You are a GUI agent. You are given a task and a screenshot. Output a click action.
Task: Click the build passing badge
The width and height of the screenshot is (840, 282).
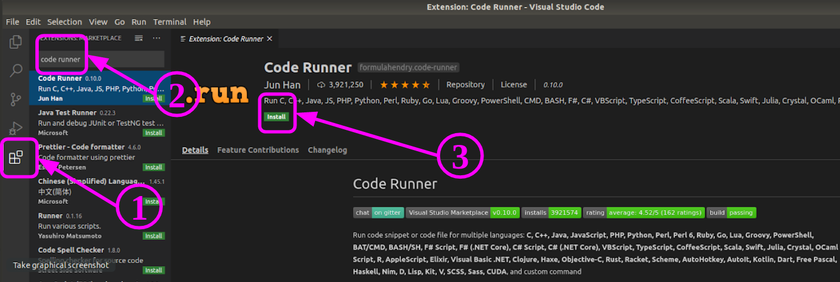pos(732,213)
